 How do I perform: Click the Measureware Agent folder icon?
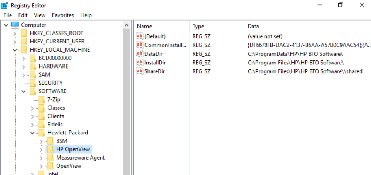(x=50, y=157)
